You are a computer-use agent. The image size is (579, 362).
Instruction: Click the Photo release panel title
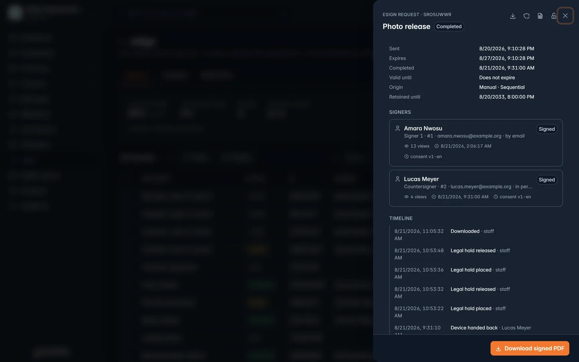tap(406, 26)
